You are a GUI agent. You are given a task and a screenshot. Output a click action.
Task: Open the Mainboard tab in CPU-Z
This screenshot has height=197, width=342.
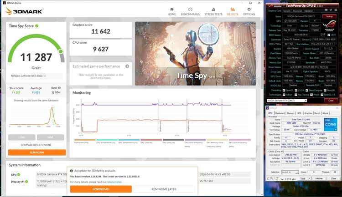(x=280, y=113)
